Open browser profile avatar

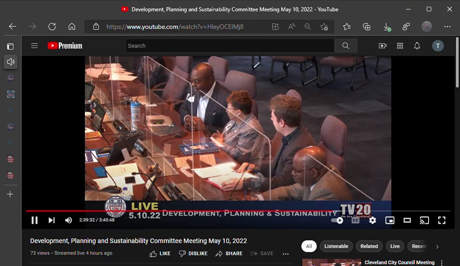coord(427,27)
